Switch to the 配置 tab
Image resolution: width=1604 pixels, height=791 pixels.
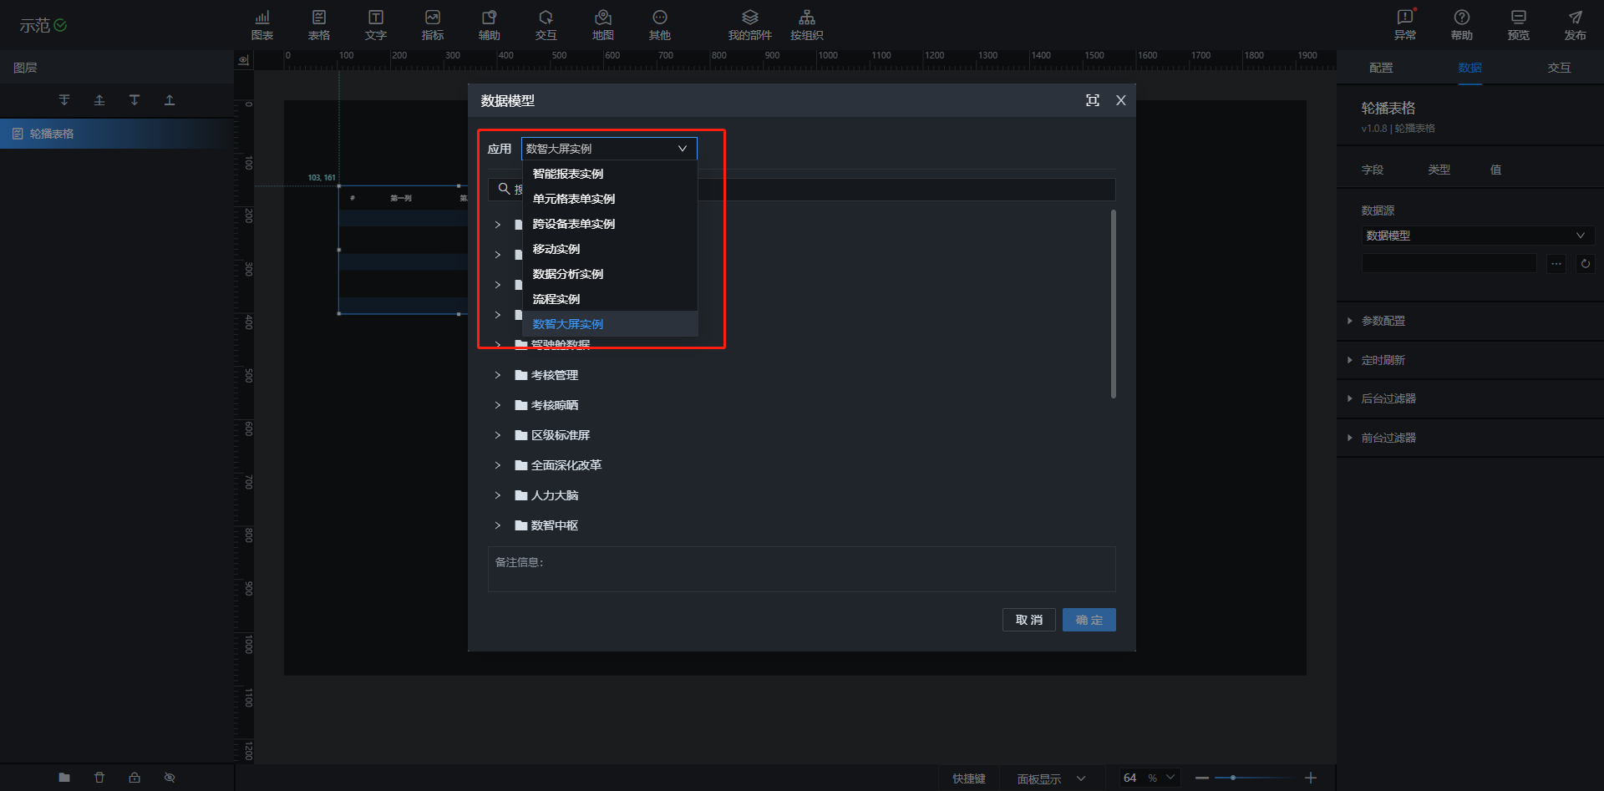[1381, 68]
